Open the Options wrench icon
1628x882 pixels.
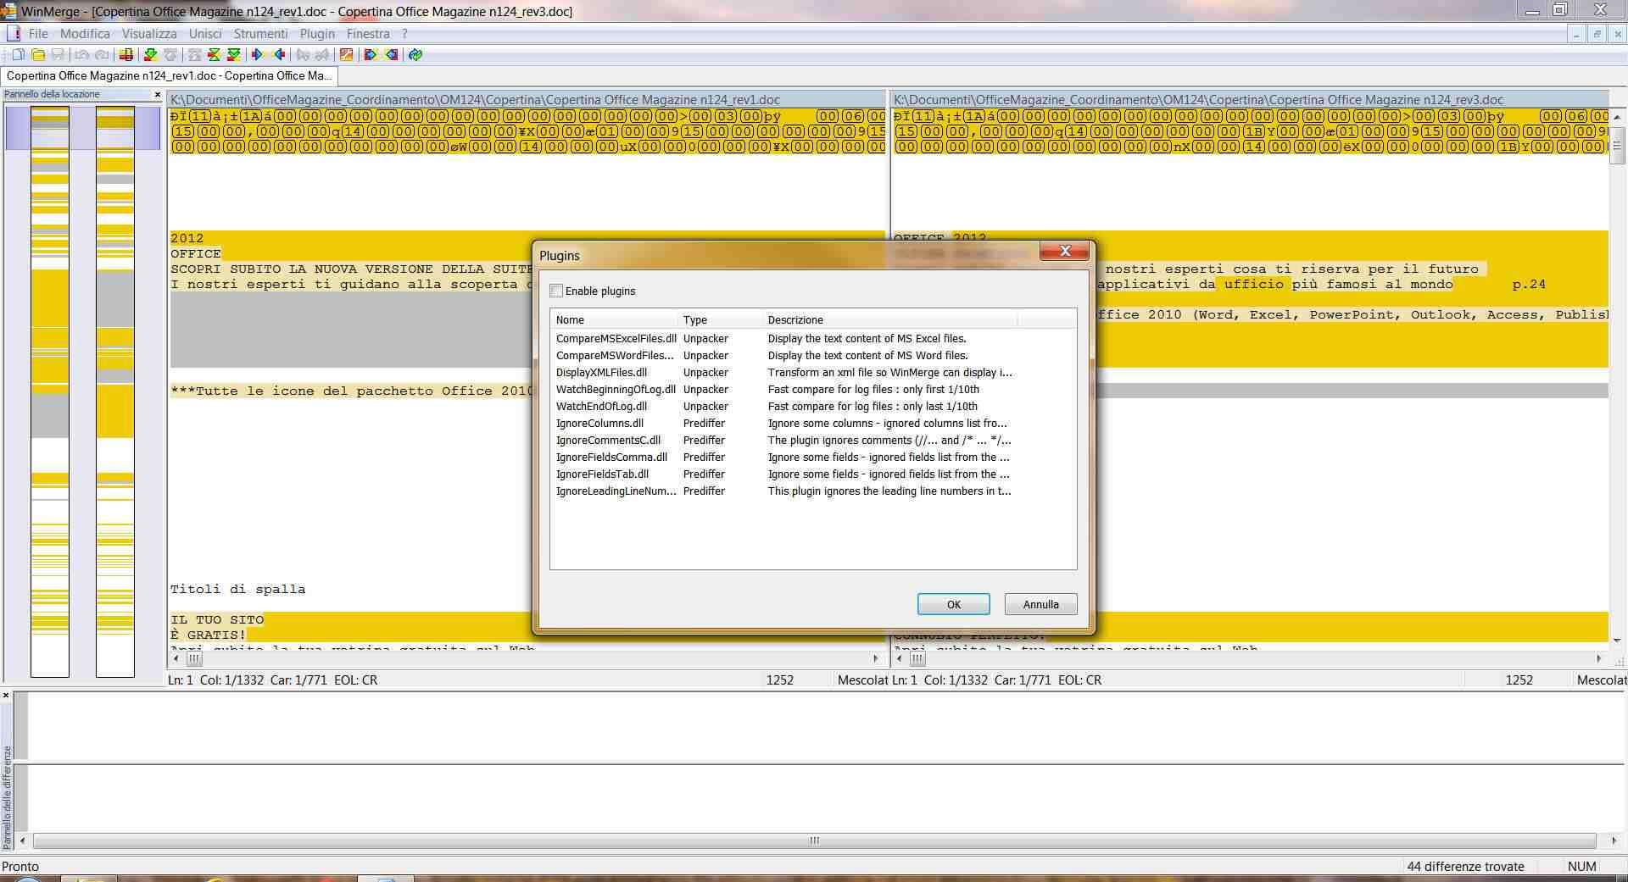pyautogui.click(x=346, y=55)
